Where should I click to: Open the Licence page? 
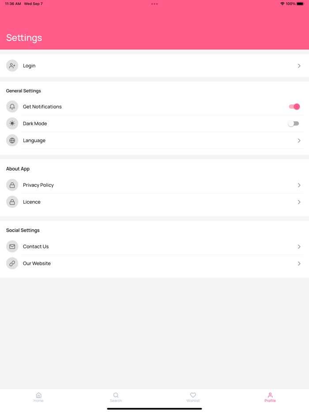click(32, 202)
